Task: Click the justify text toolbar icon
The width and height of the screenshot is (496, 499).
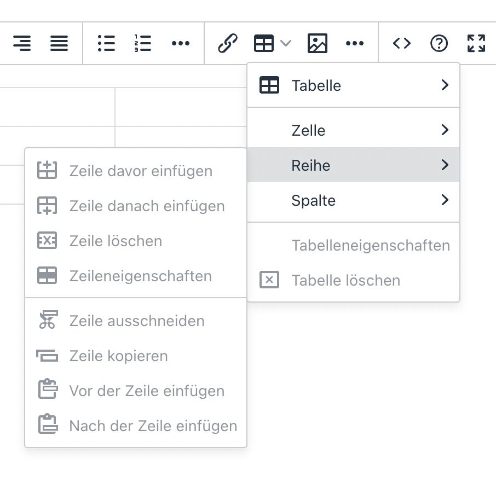Action: (x=59, y=43)
